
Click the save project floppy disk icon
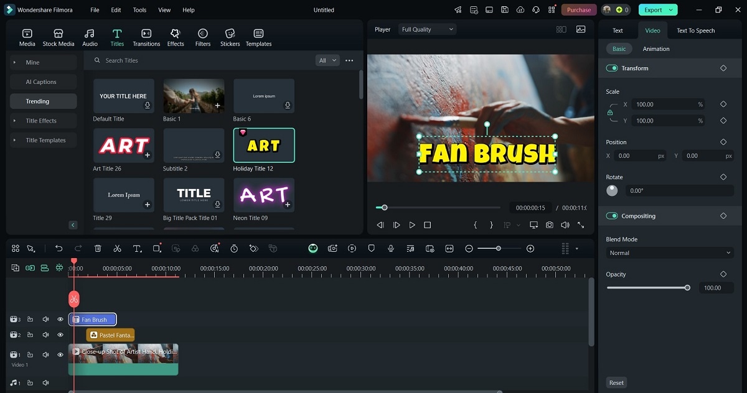[505, 10]
